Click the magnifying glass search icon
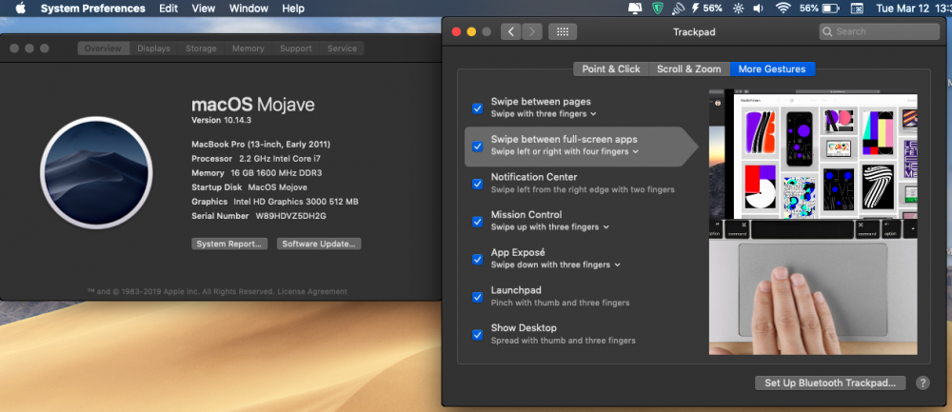952x412 pixels. tap(827, 31)
